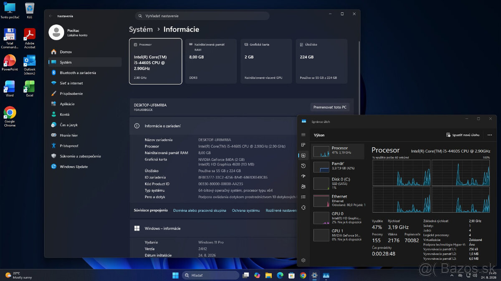Open Processes page in Task Manager sidebar

click(x=304, y=145)
